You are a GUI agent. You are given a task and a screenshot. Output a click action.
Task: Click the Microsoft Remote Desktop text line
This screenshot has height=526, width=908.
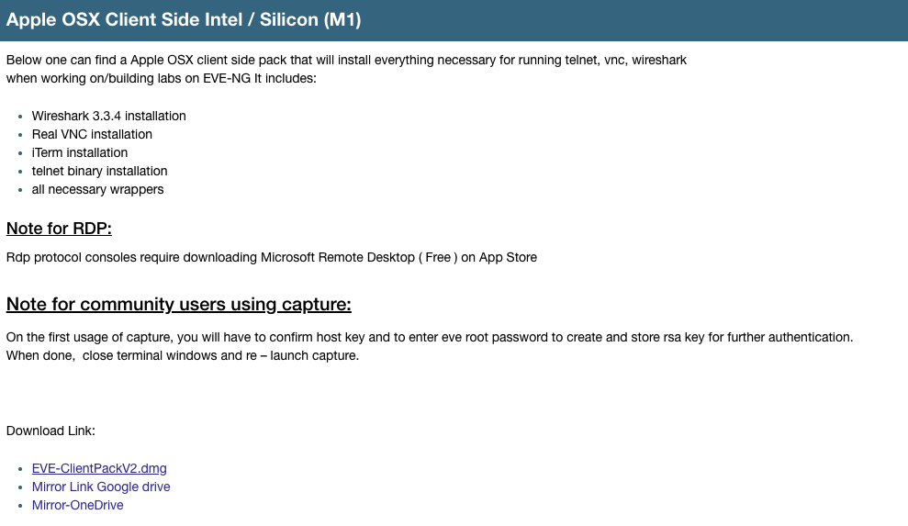pos(272,257)
